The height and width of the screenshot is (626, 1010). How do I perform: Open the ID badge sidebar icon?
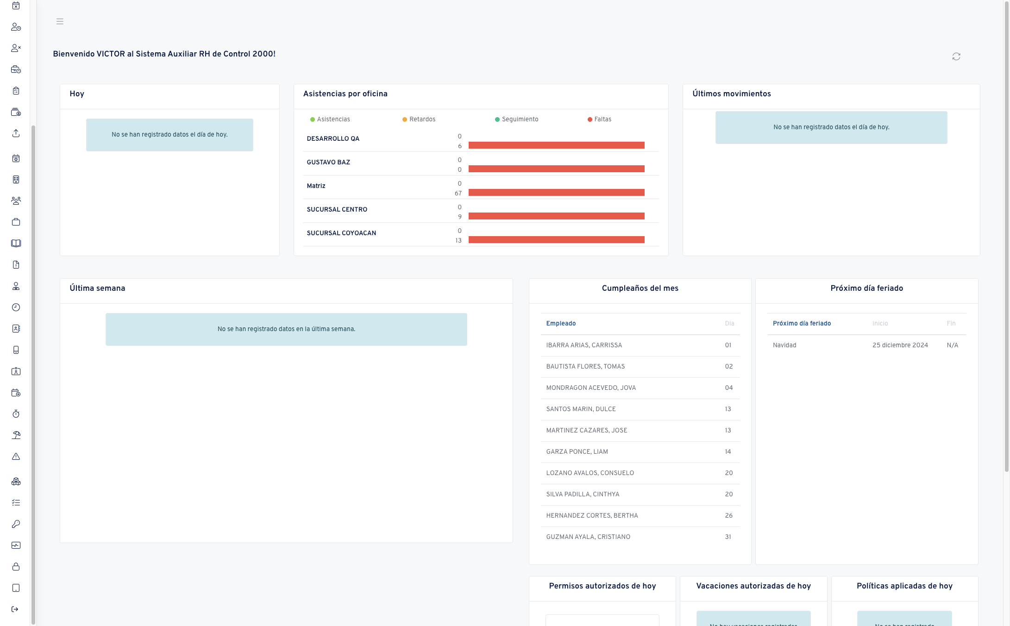pos(16,371)
